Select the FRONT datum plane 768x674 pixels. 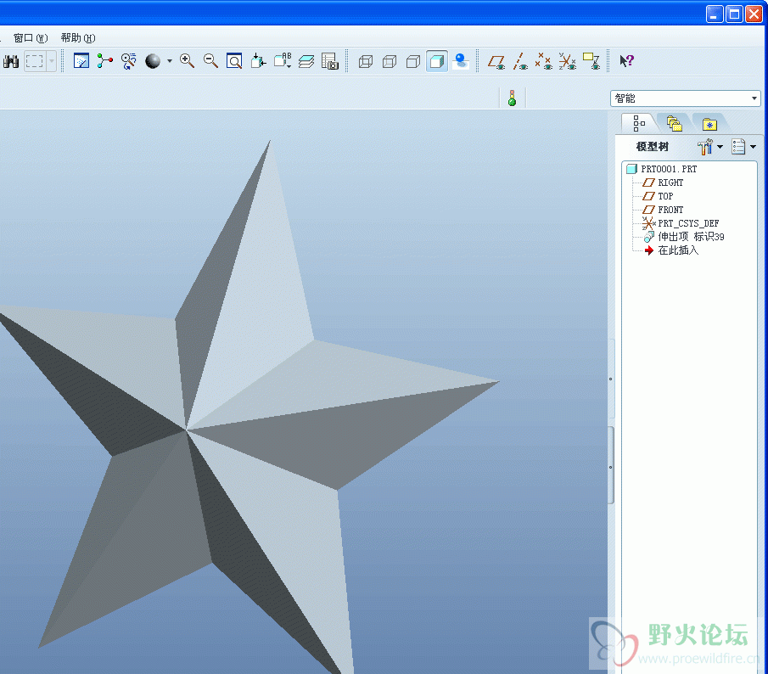point(663,210)
